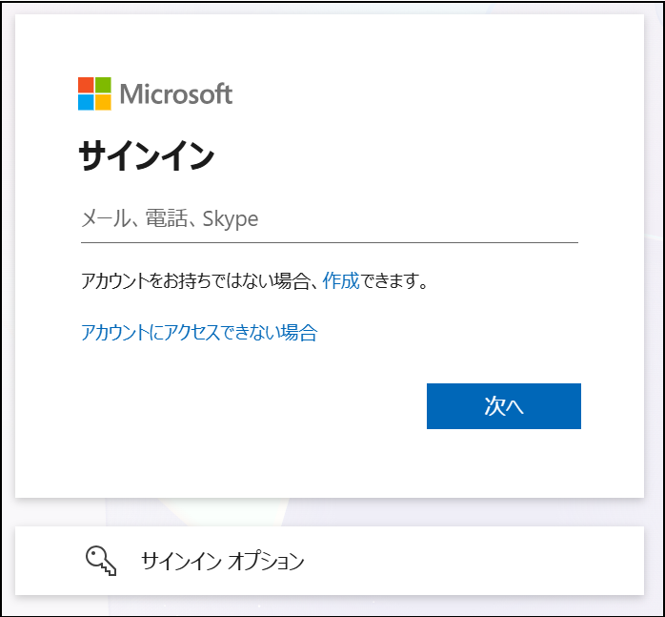Image resolution: width=665 pixels, height=617 pixels.
Task: Focus the メール、電話、Skype input field
Action: [x=329, y=219]
